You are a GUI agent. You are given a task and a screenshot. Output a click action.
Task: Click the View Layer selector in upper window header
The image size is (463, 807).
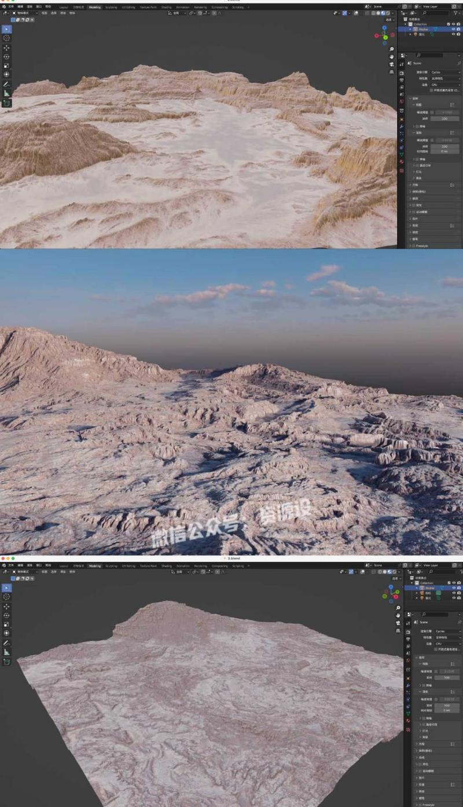coord(432,7)
